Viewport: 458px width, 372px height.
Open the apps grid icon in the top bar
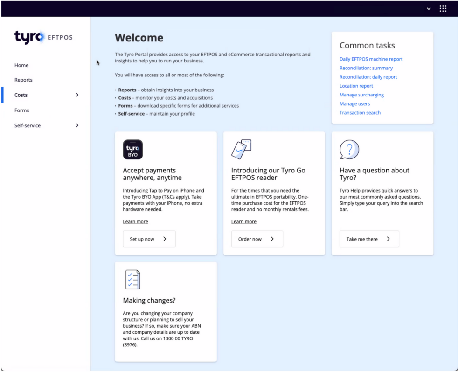tap(443, 8)
